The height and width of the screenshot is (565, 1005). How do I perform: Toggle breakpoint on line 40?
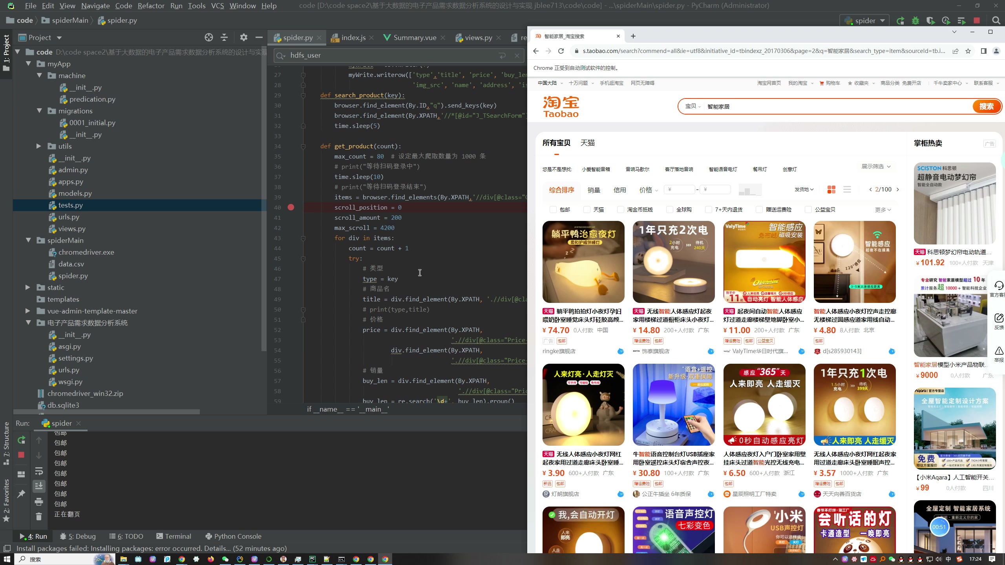(291, 208)
